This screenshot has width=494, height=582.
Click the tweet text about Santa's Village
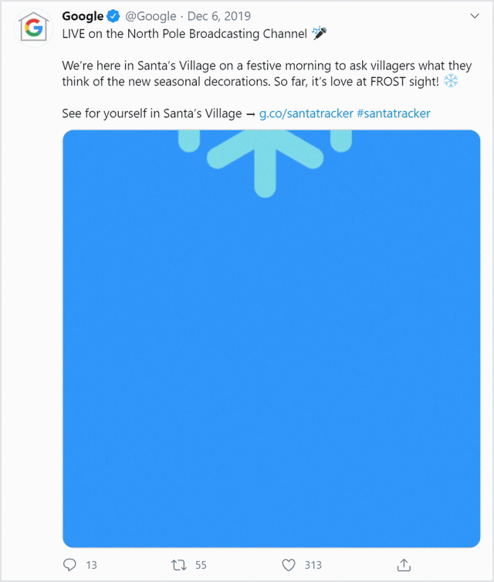pyautogui.click(x=267, y=73)
